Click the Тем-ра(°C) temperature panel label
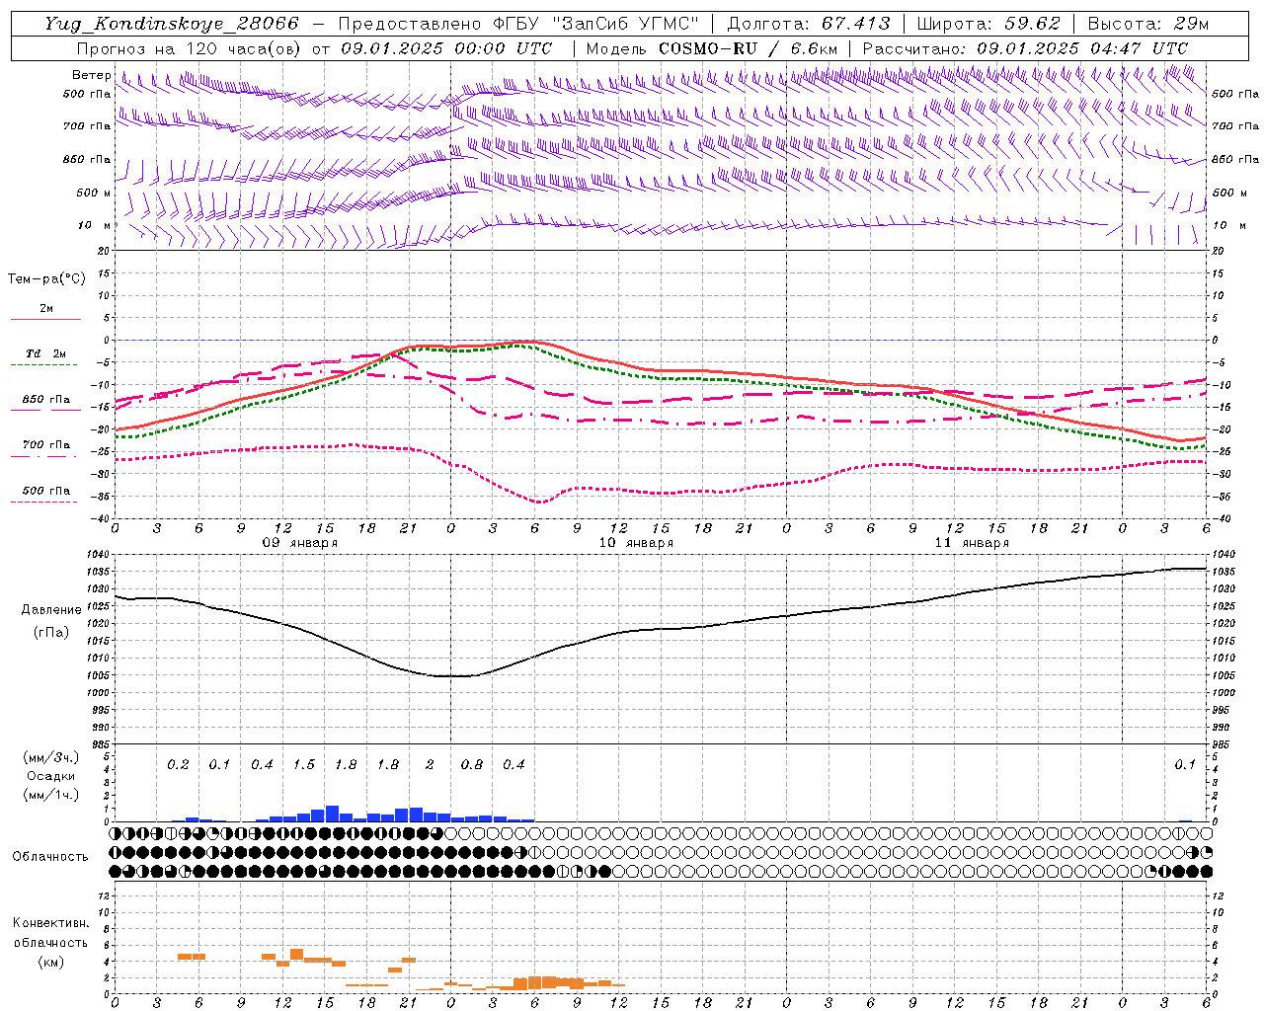This screenshot has width=1264, height=1011. tap(46, 279)
